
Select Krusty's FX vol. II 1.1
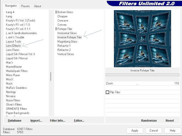[x=18, y=29]
